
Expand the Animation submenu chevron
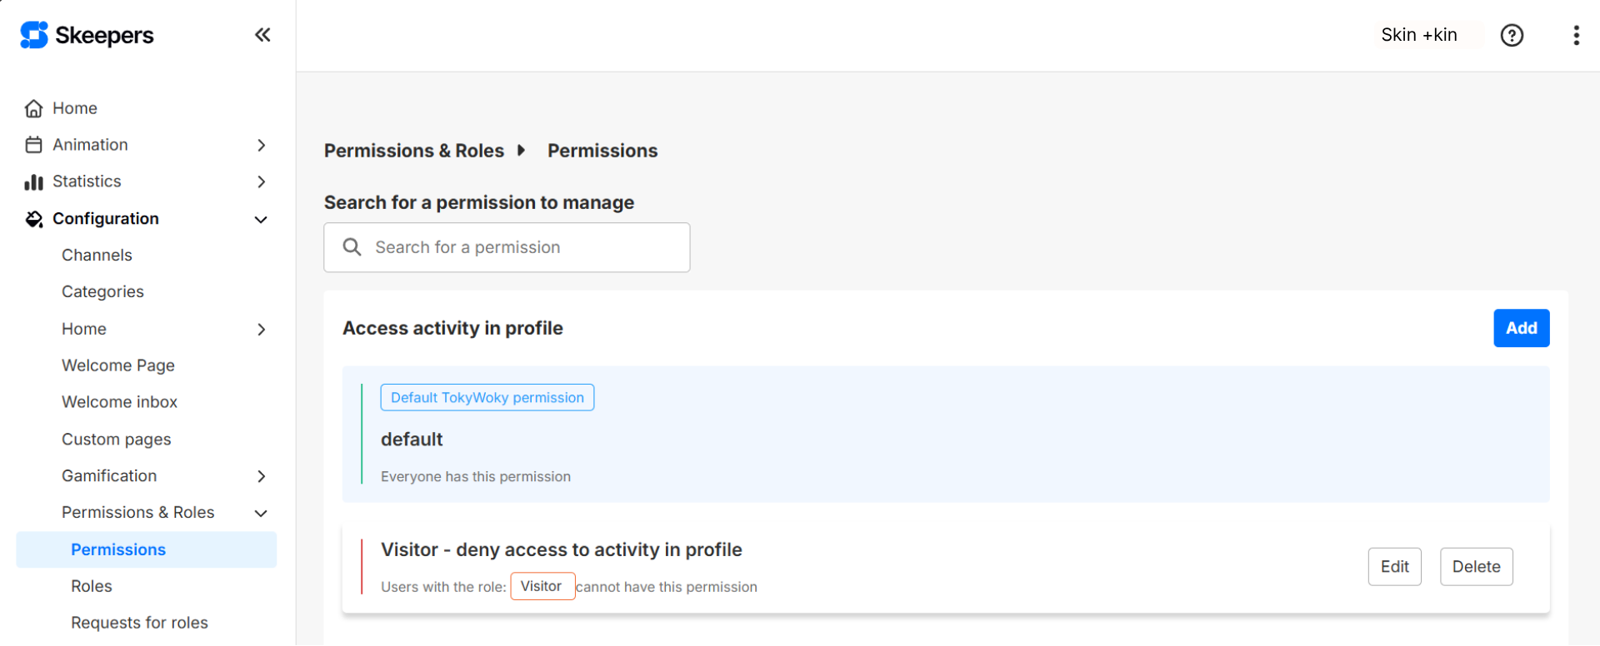pyautogui.click(x=262, y=145)
